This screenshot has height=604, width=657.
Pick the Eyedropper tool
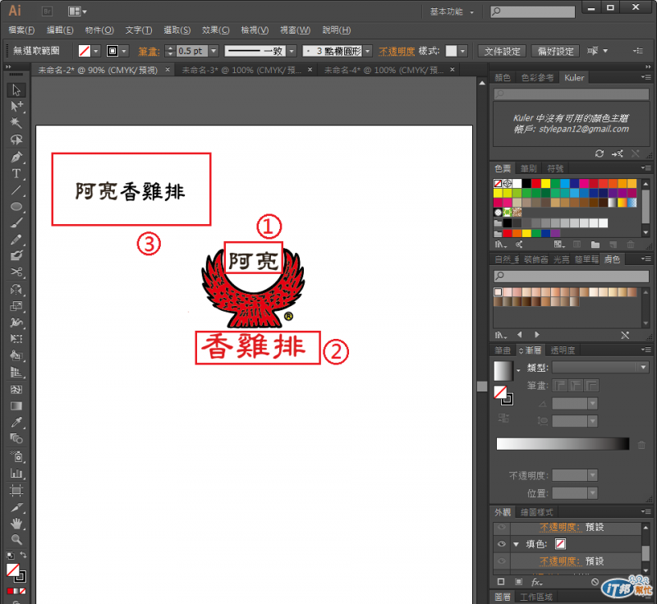point(16,422)
